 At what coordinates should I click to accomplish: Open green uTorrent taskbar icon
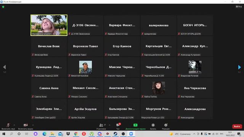click(91, 134)
